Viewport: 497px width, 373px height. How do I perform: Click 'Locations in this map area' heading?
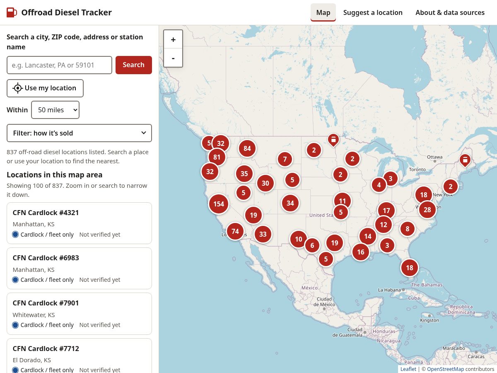click(55, 175)
